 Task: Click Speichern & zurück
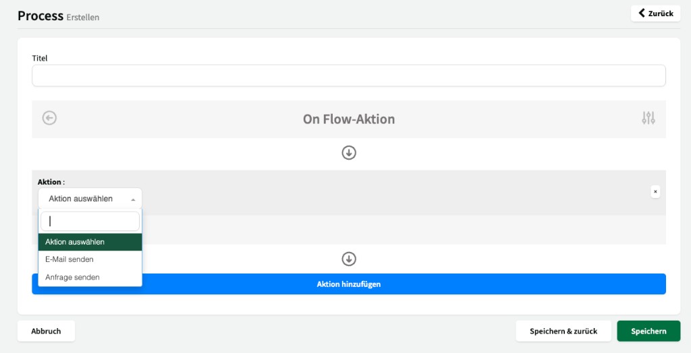(563, 331)
